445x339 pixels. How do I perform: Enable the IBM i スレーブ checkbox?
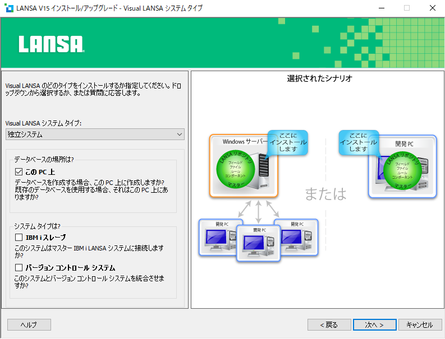pyautogui.click(x=19, y=237)
